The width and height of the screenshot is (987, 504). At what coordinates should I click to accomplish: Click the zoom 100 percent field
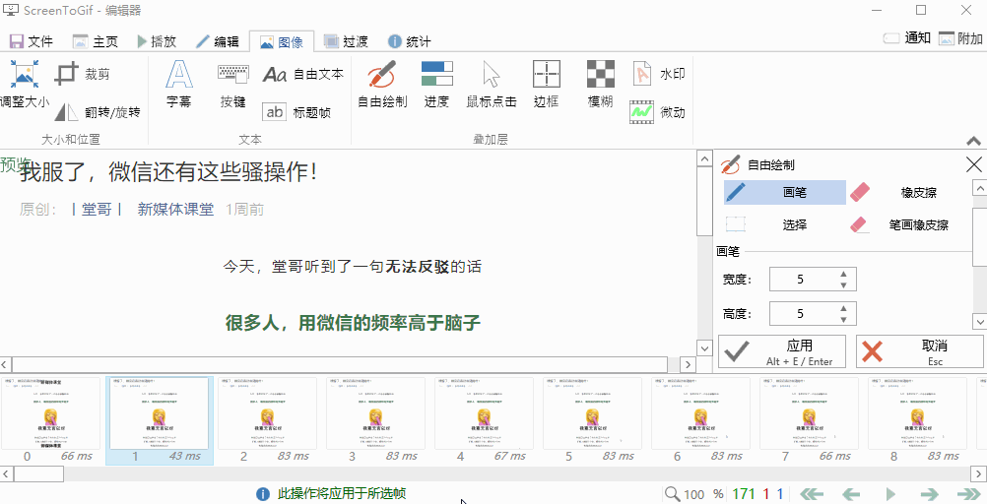[x=694, y=494]
